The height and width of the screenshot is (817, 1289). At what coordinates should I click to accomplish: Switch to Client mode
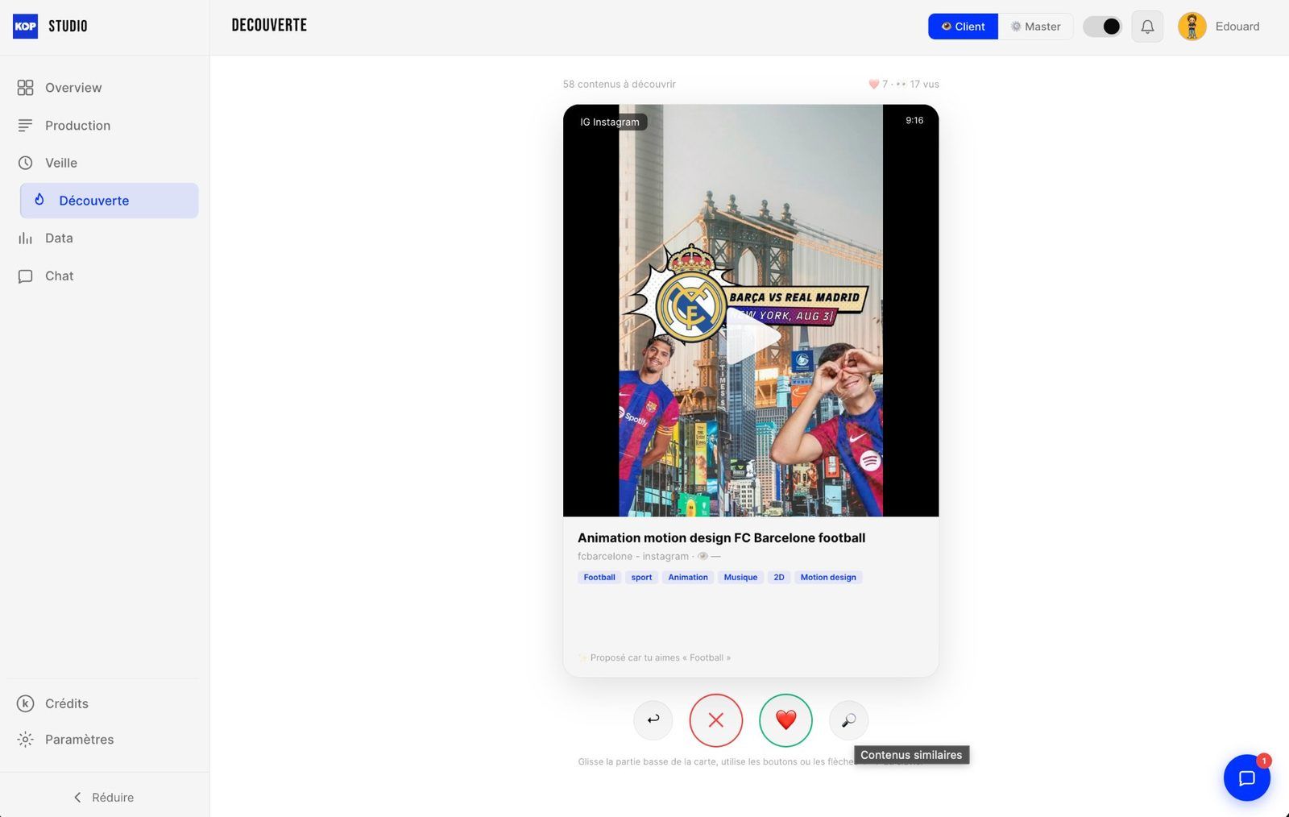coord(963,27)
